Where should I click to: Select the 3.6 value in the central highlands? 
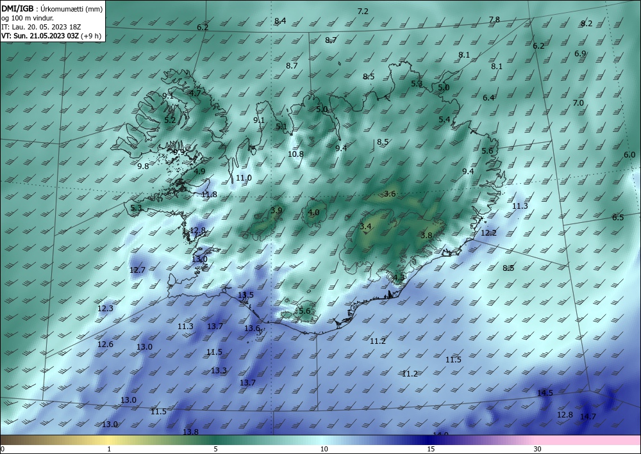pyautogui.click(x=390, y=194)
